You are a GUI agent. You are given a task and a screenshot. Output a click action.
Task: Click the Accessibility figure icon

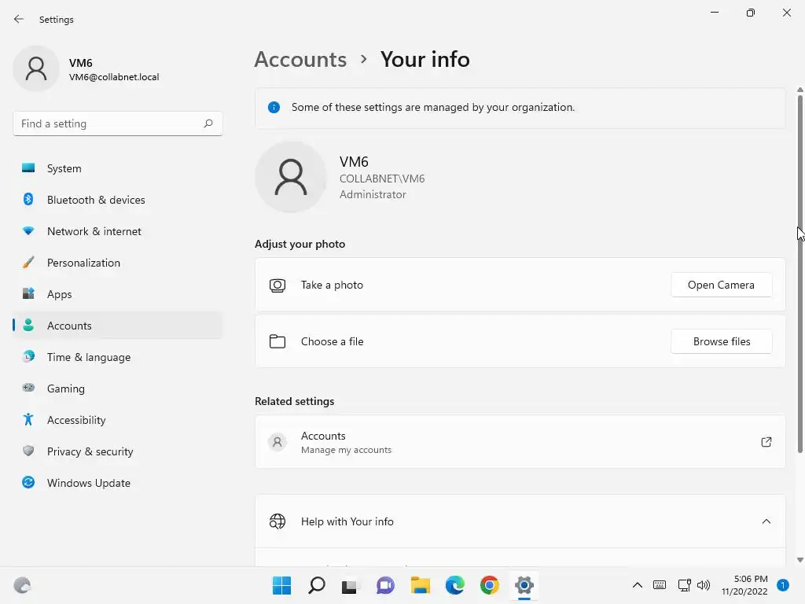point(28,420)
